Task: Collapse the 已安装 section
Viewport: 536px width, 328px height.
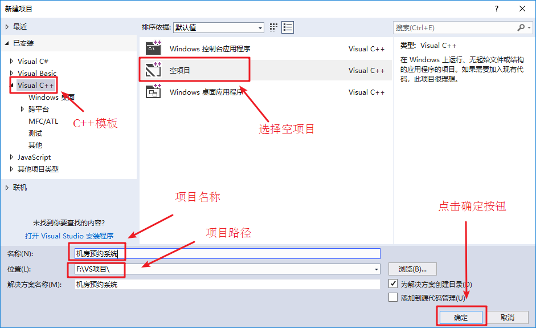Action: (7, 43)
